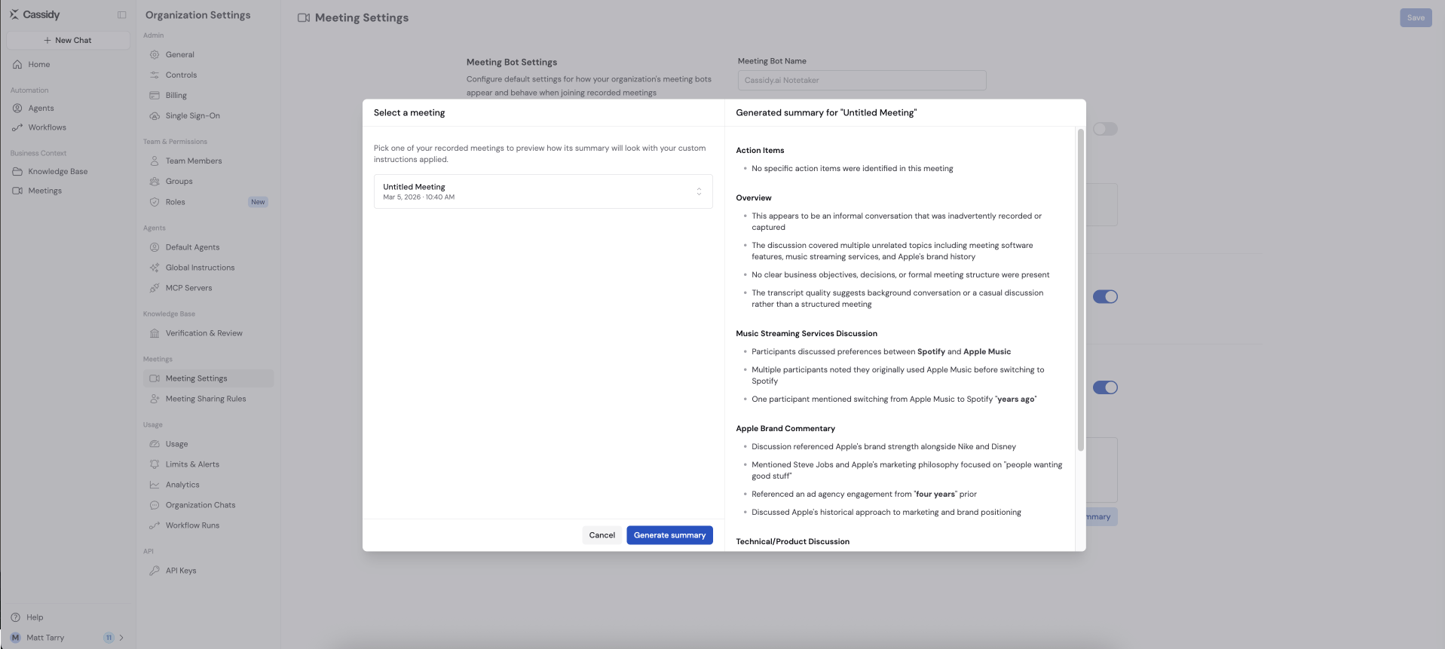Click the Workflow Runs icon
Viewport: 1445px width, 649px height.
[155, 525]
